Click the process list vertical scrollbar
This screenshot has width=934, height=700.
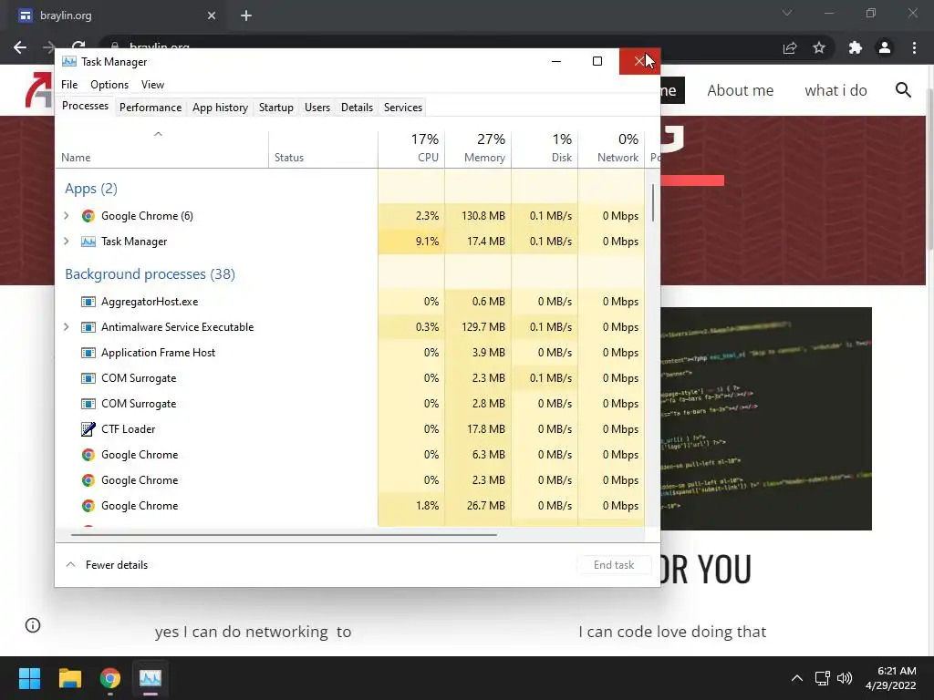coord(653,202)
